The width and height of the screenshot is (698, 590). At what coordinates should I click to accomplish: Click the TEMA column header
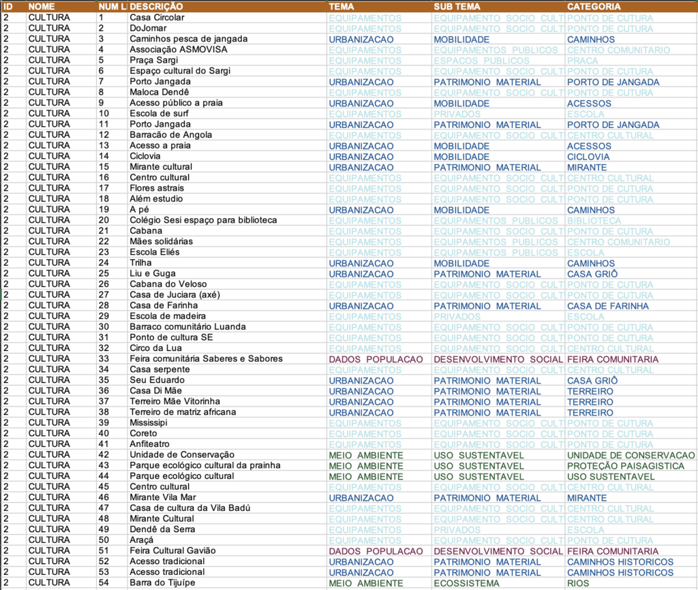(341, 6)
